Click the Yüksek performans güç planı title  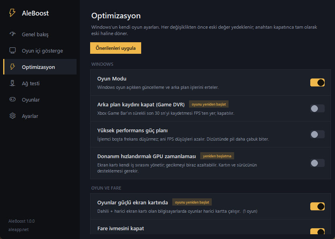[x=132, y=130]
